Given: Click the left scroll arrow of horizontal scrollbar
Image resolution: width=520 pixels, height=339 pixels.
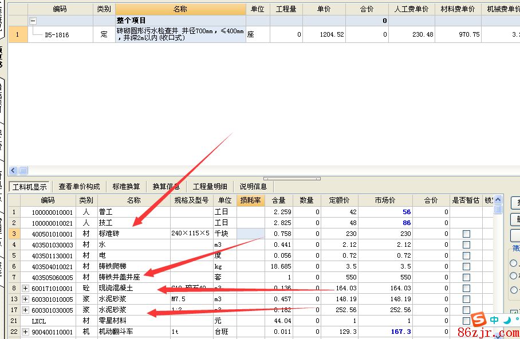Looking at the screenshot, I should [x=14, y=170].
